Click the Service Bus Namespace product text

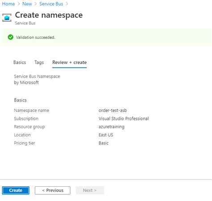(37, 76)
